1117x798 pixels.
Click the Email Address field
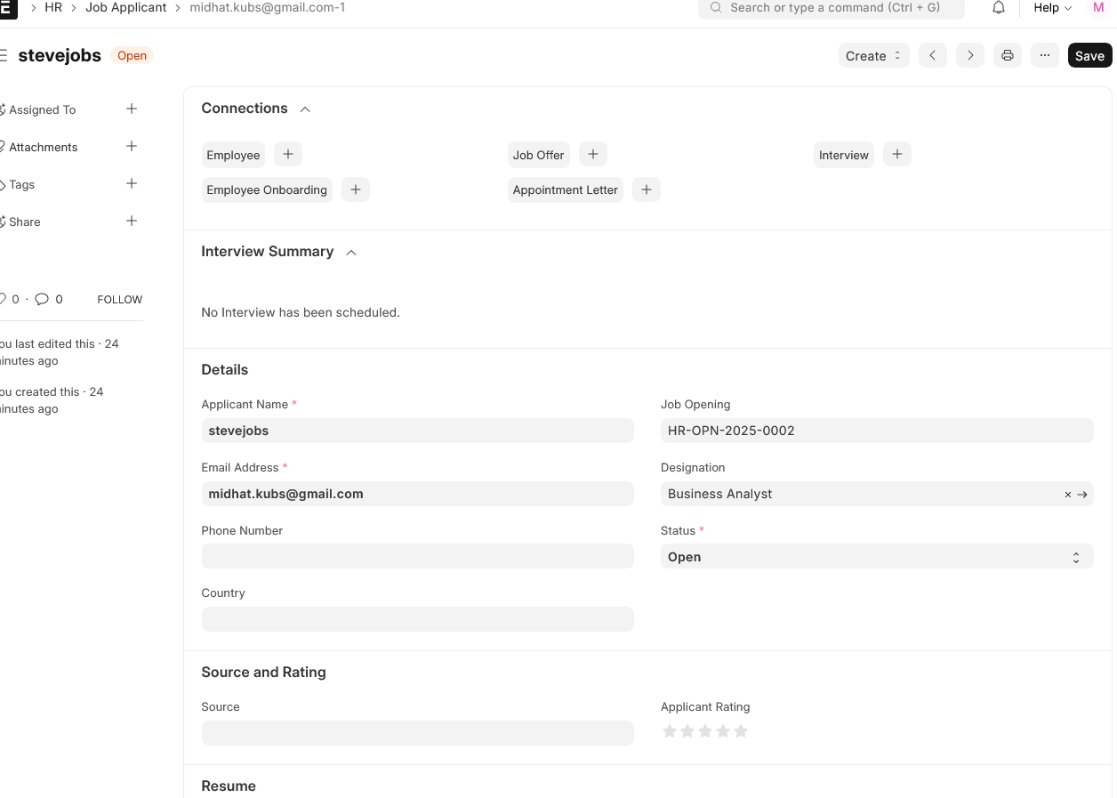(418, 494)
